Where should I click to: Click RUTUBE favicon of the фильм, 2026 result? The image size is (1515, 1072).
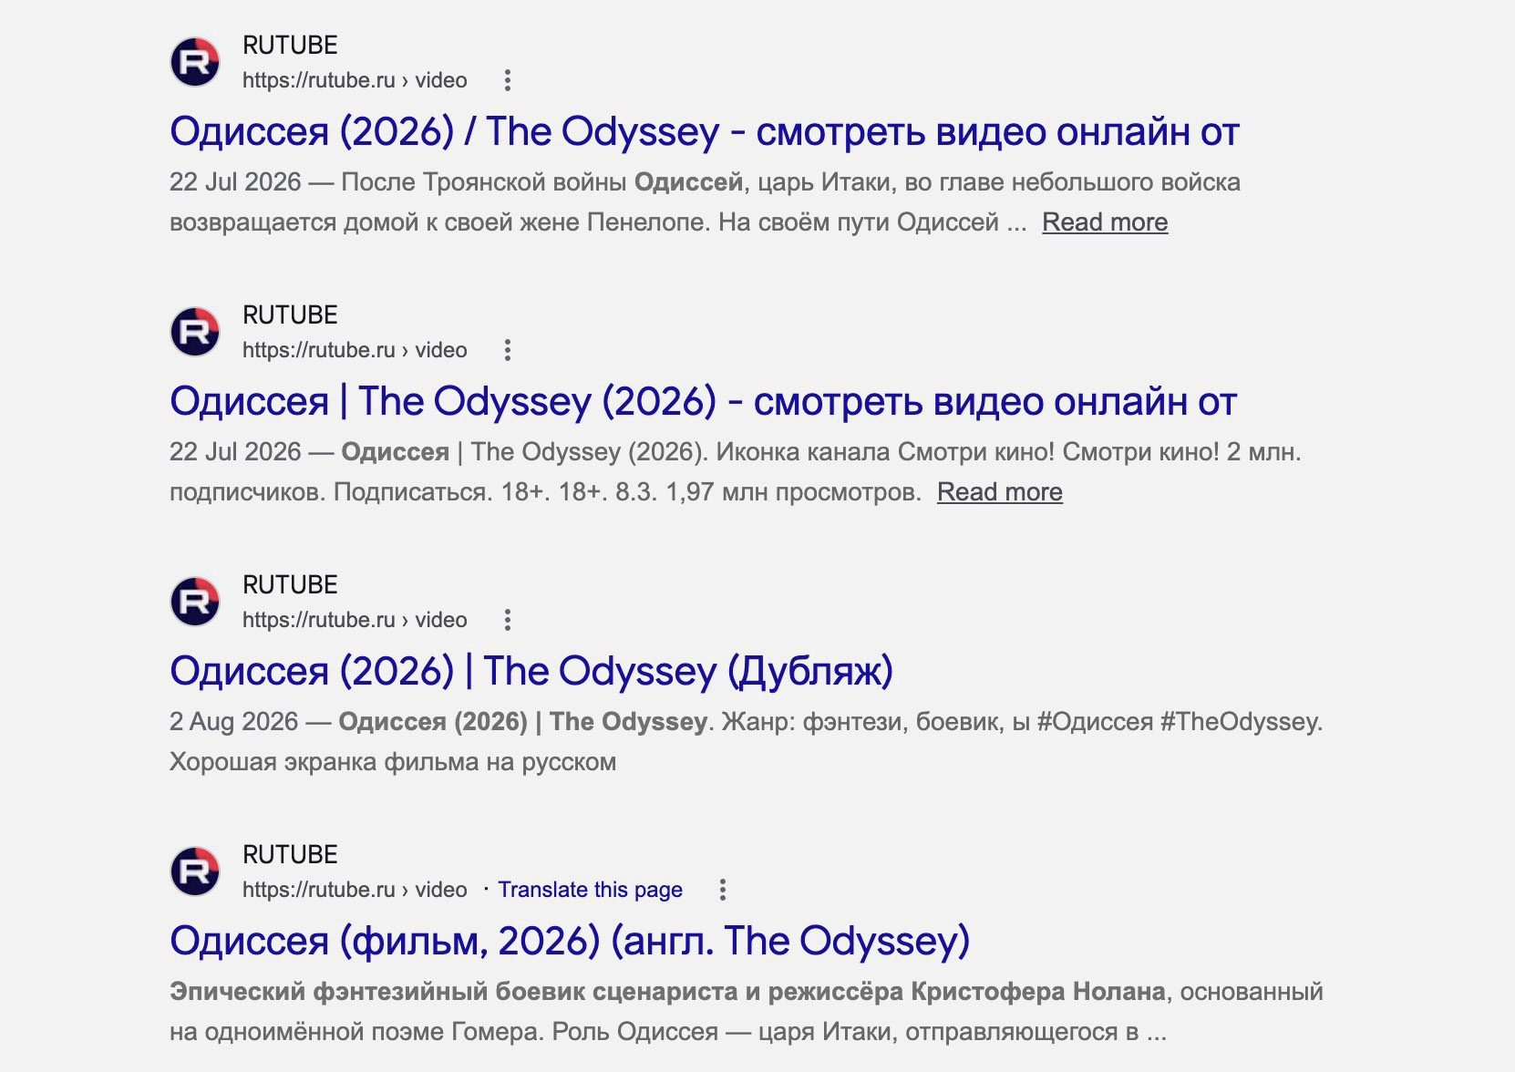[x=195, y=871]
